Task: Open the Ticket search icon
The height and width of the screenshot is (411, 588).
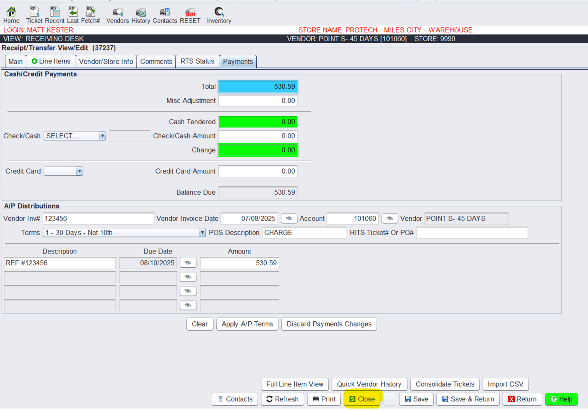Action: tap(34, 15)
